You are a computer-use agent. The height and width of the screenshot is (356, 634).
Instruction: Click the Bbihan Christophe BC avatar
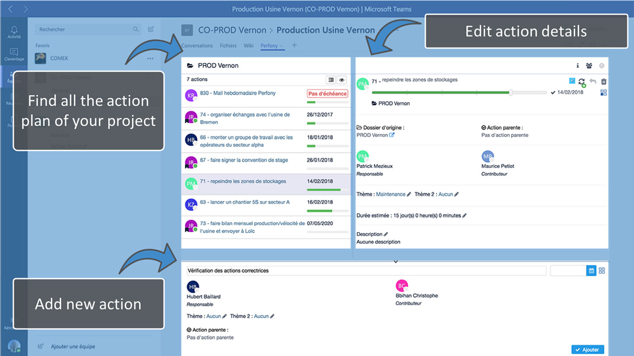pos(402,286)
